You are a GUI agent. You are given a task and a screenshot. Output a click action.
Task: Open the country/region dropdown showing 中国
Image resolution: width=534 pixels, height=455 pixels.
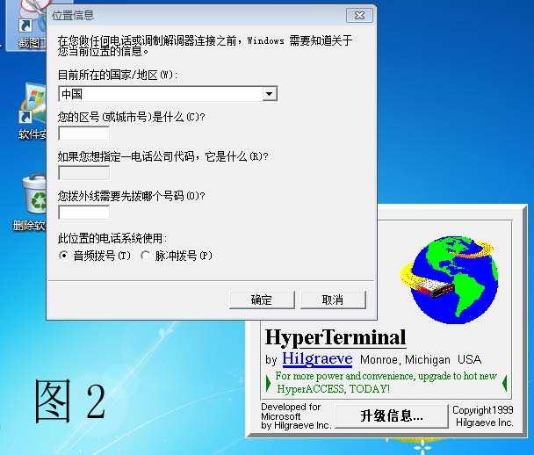(168, 94)
